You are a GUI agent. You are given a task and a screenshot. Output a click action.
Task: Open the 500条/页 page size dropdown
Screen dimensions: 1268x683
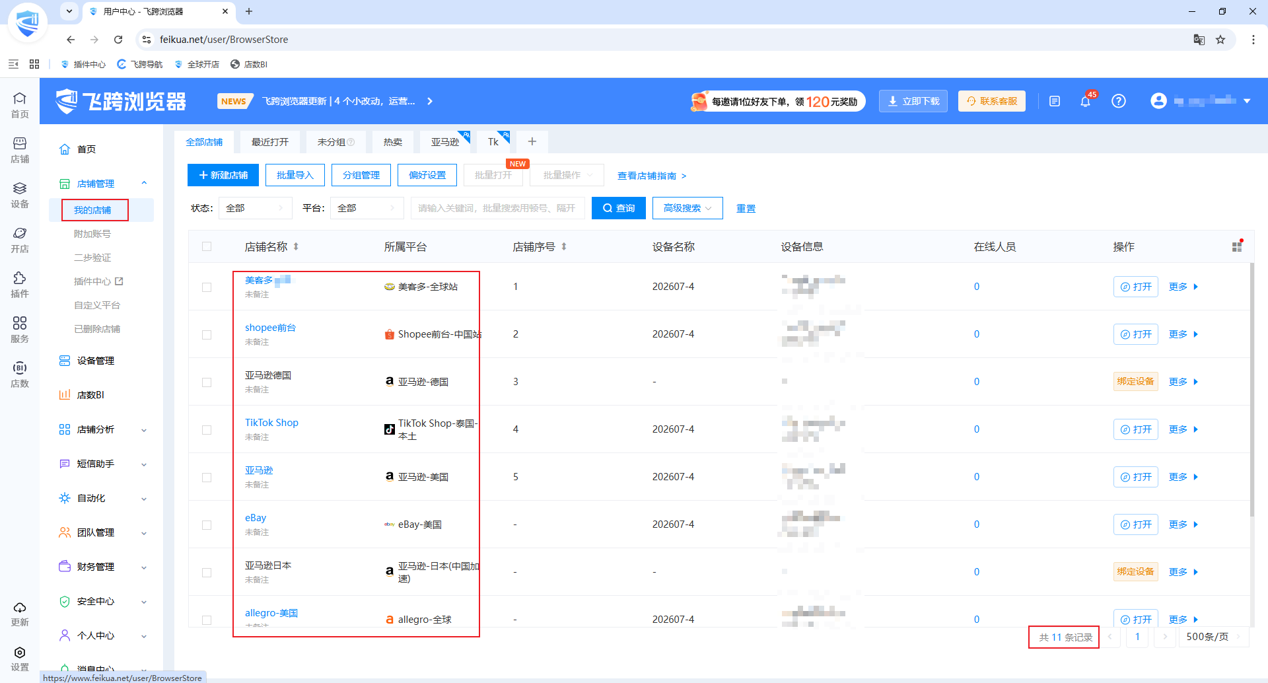click(1214, 637)
